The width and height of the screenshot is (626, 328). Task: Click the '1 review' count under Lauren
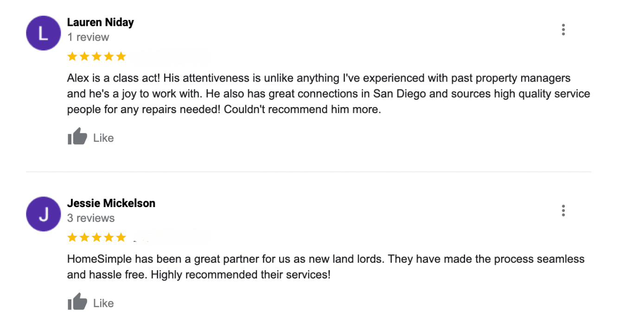pos(88,37)
